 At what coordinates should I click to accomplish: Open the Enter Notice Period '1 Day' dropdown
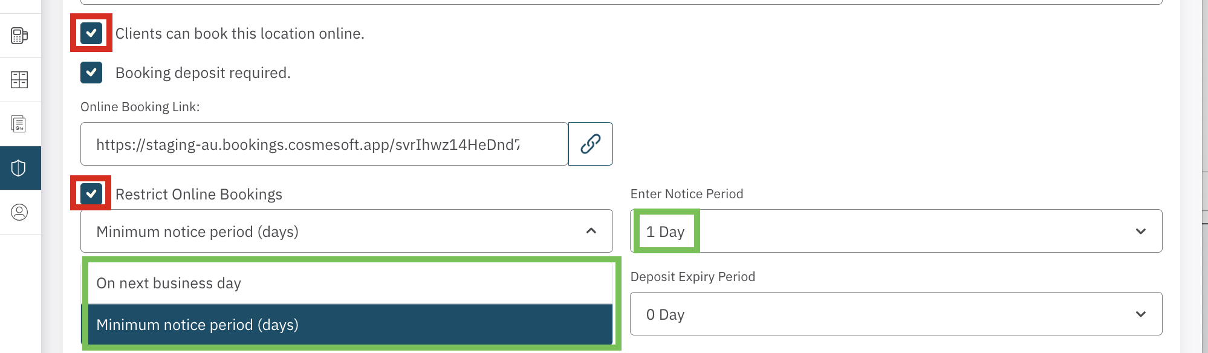point(895,231)
